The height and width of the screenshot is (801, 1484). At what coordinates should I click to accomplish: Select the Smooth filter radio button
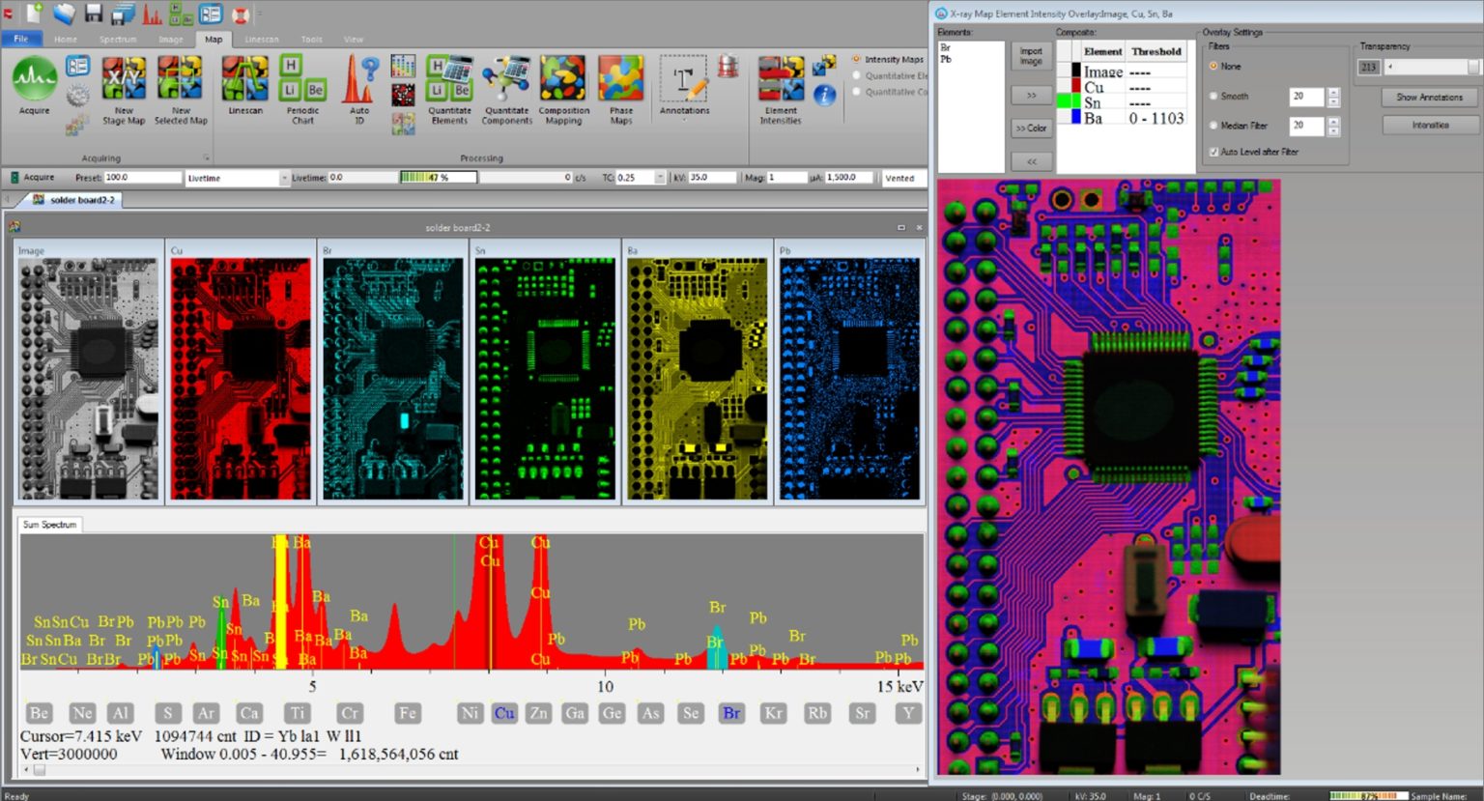tap(1212, 97)
